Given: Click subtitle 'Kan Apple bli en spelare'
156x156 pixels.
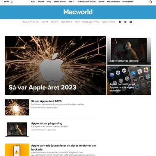Looking at the screenshot, I should [x=50, y=126].
